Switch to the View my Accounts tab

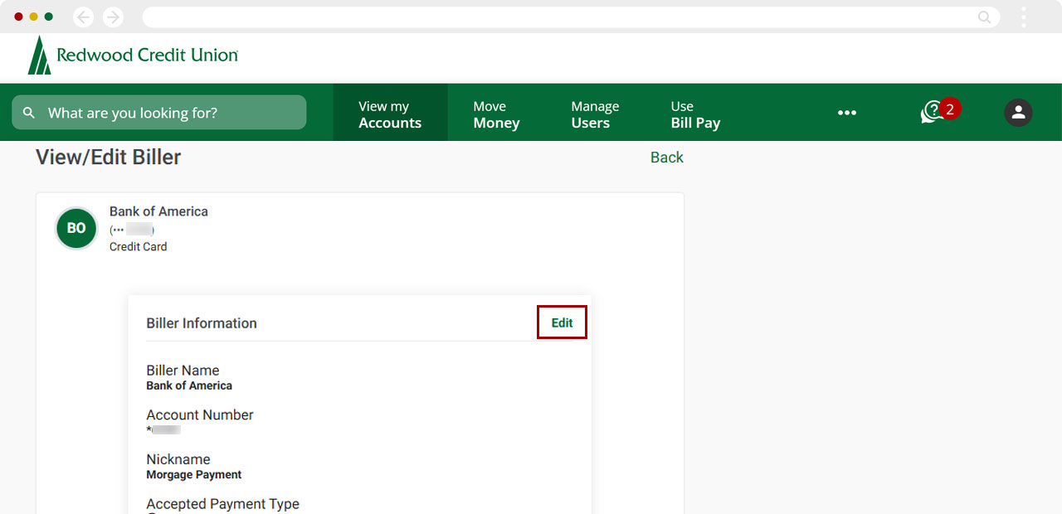[x=390, y=112]
